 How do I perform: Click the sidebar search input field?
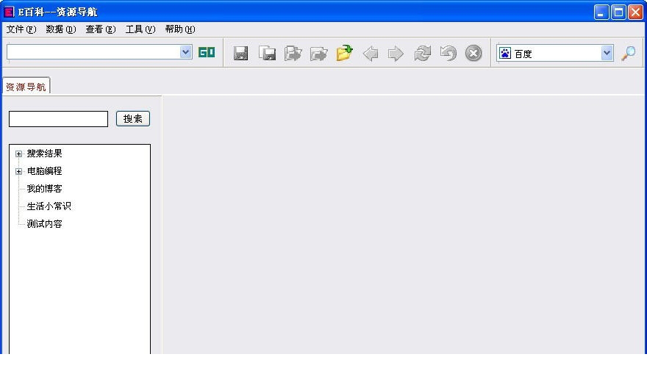pyautogui.click(x=58, y=119)
